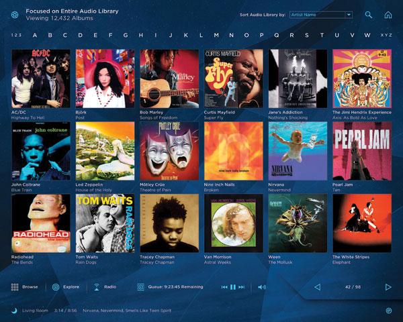Jump to letter J in the index

(171, 35)
